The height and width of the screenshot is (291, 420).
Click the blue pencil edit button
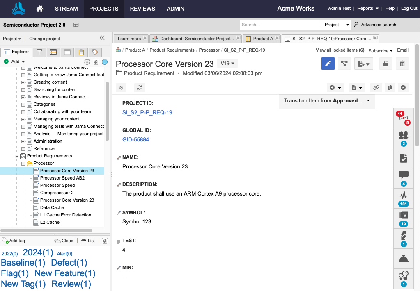[328, 64]
